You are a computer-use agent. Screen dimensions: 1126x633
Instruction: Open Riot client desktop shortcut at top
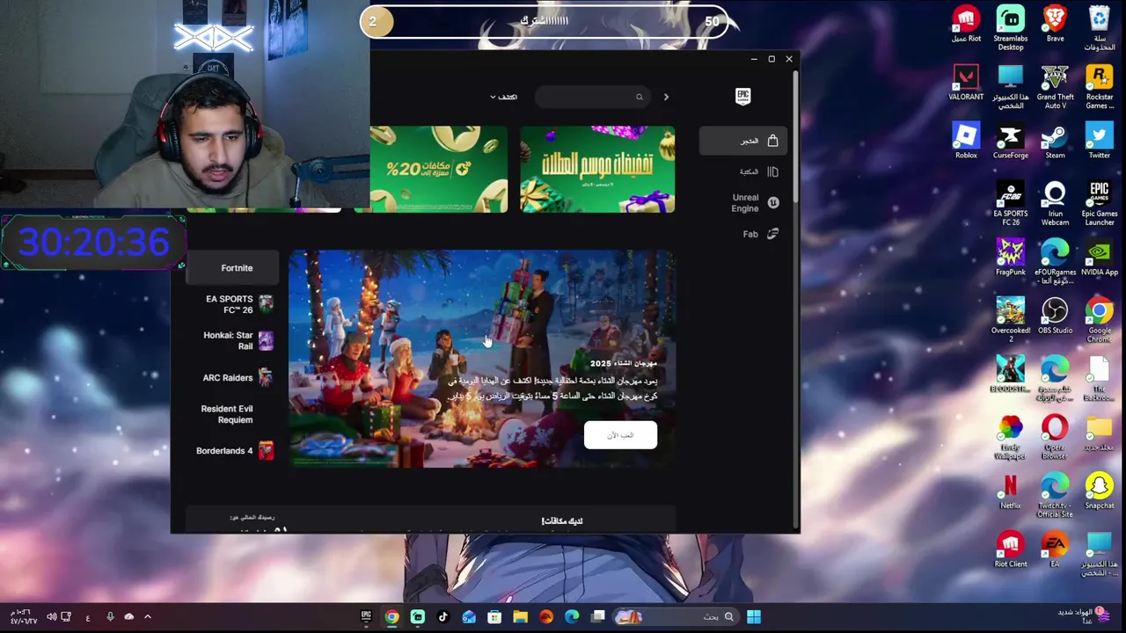coord(966,25)
